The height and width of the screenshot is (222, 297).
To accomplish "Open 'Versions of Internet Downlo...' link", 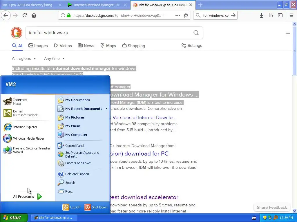I will (x=143, y=117).
